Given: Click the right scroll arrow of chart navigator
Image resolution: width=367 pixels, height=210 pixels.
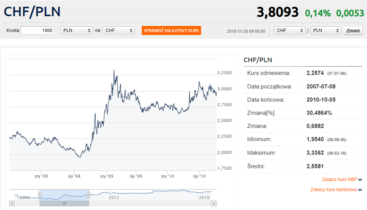Looking at the screenshot, I should click(x=214, y=203).
